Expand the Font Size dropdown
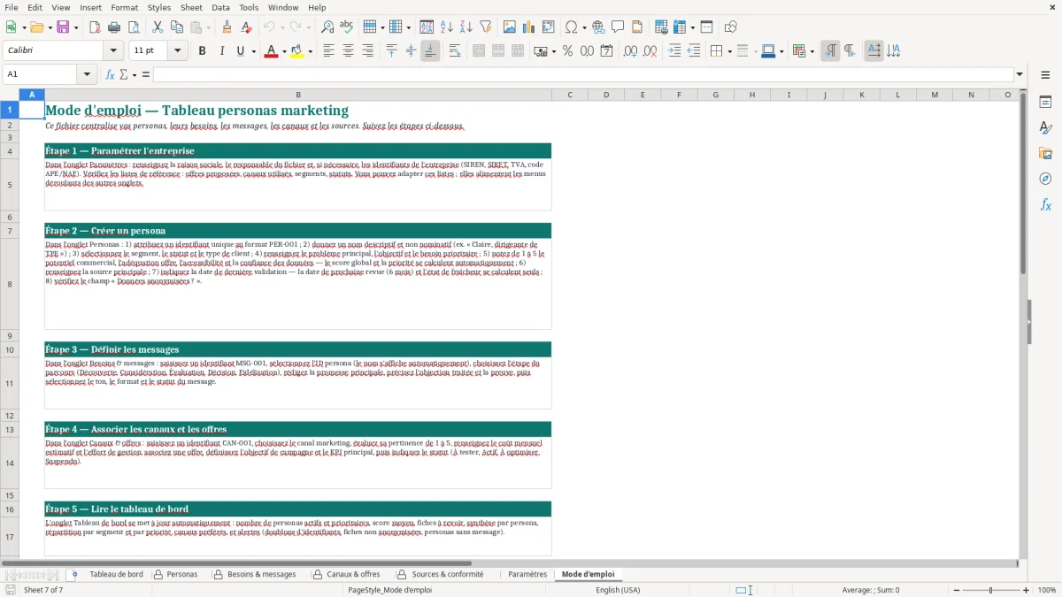The width and height of the screenshot is (1062, 597). coord(178,51)
